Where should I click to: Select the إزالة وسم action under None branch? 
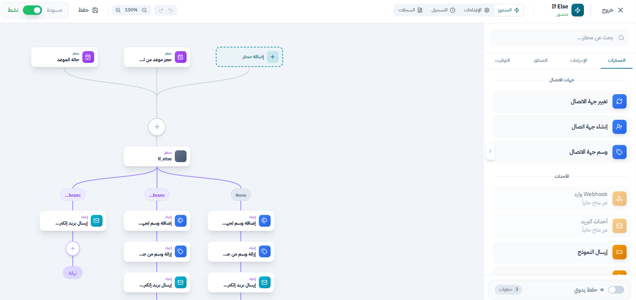click(x=241, y=252)
